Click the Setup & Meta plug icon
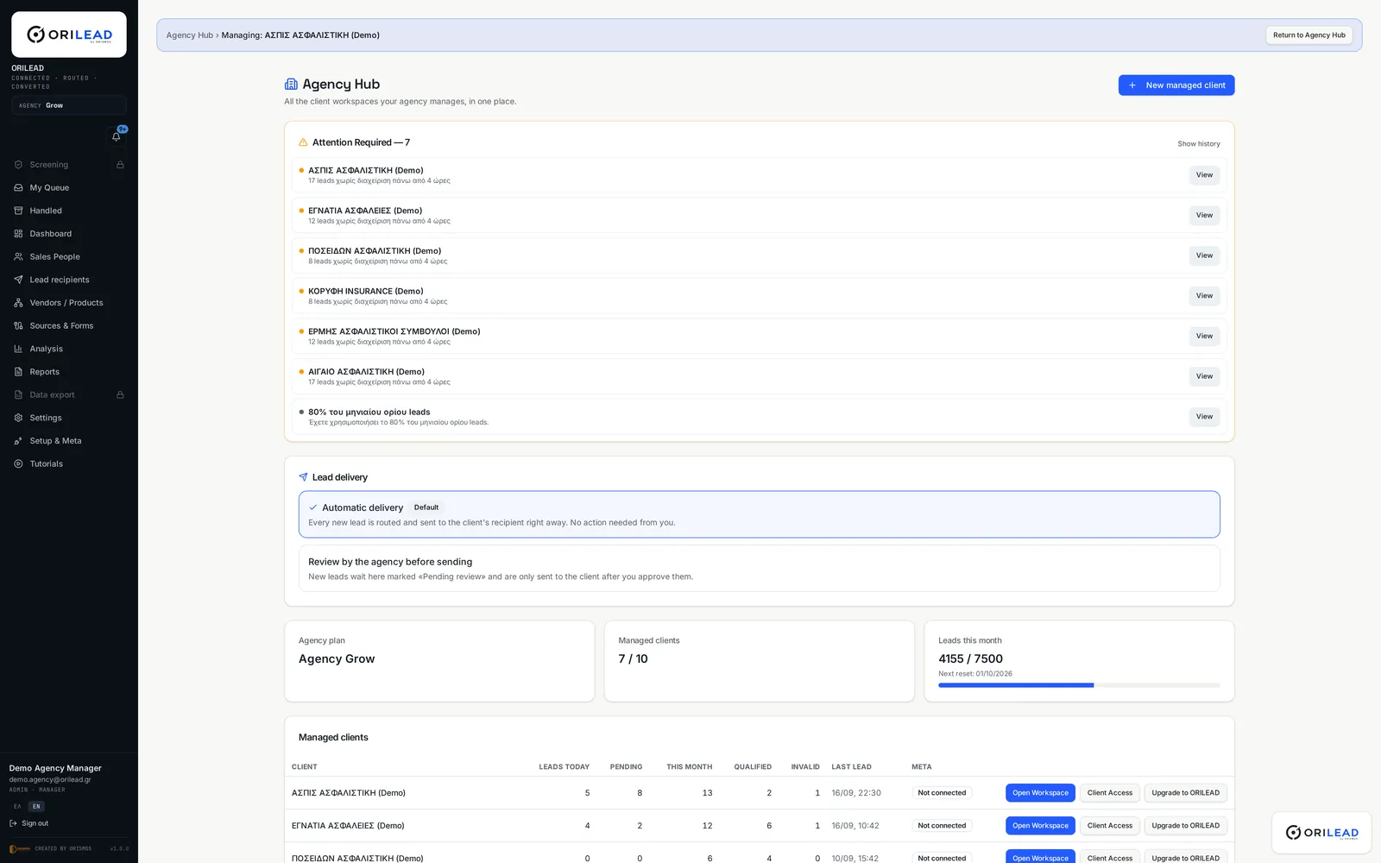The image size is (1381, 863). click(x=18, y=441)
